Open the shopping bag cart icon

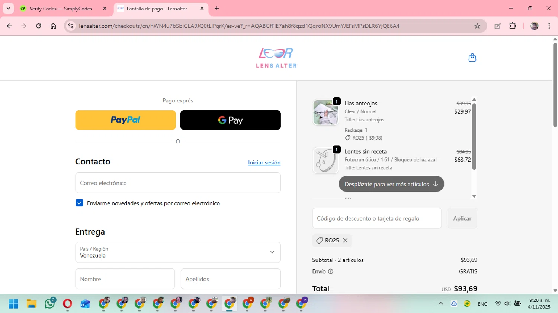(x=472, y=58)
